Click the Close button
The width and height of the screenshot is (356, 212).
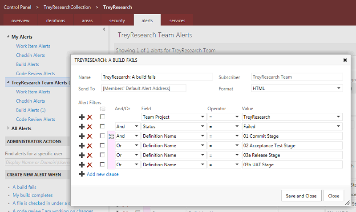click(333, 196)
